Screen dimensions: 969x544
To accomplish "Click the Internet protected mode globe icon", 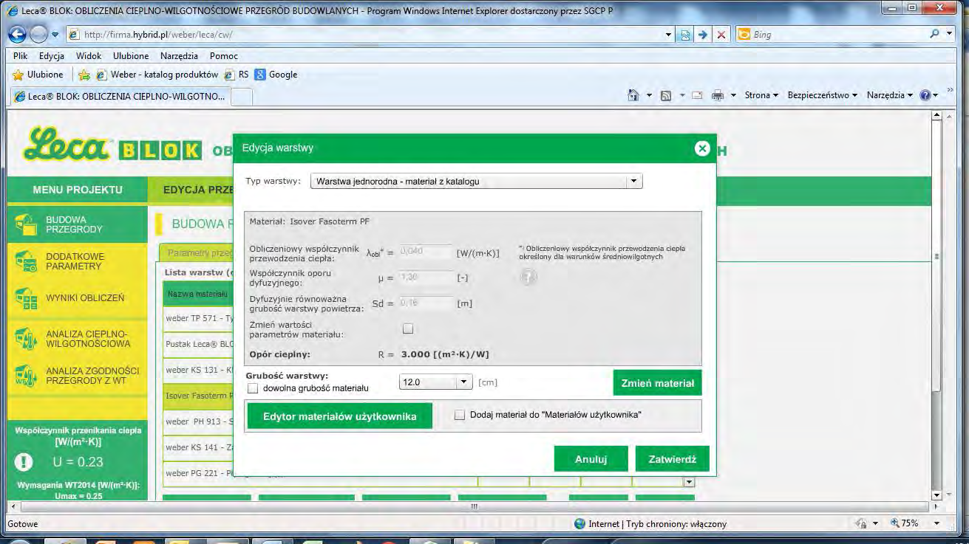I will (x=581, y=523).
